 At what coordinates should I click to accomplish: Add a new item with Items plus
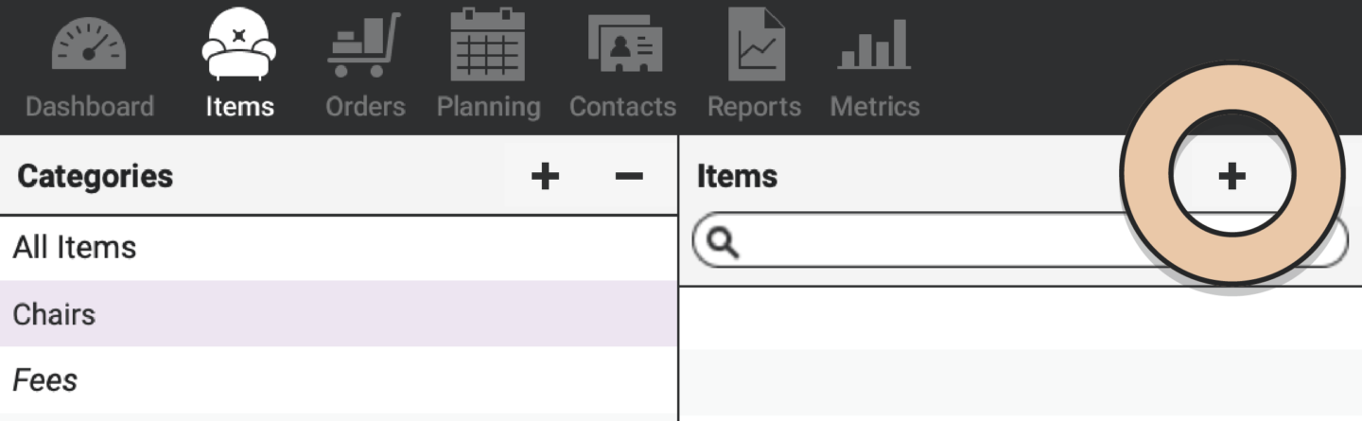[1231, 176]
